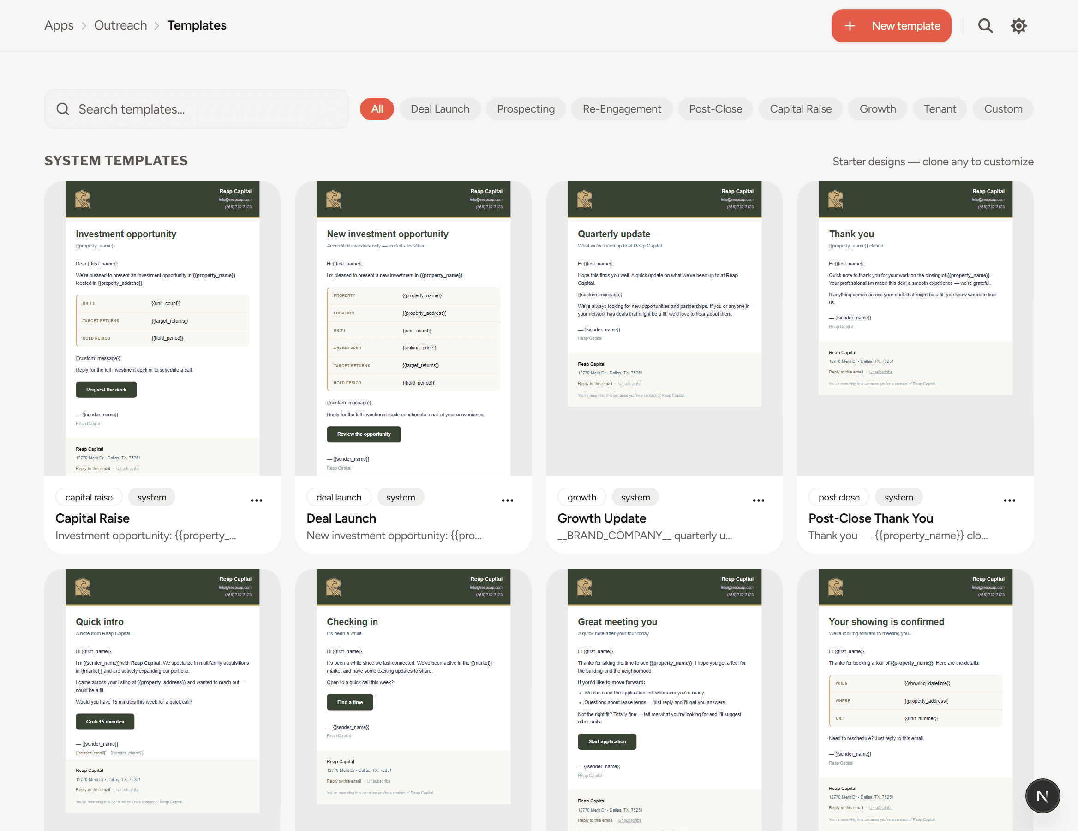Open the Your showing is confirmed preview
1078x831 pixels.
point(915,700)
